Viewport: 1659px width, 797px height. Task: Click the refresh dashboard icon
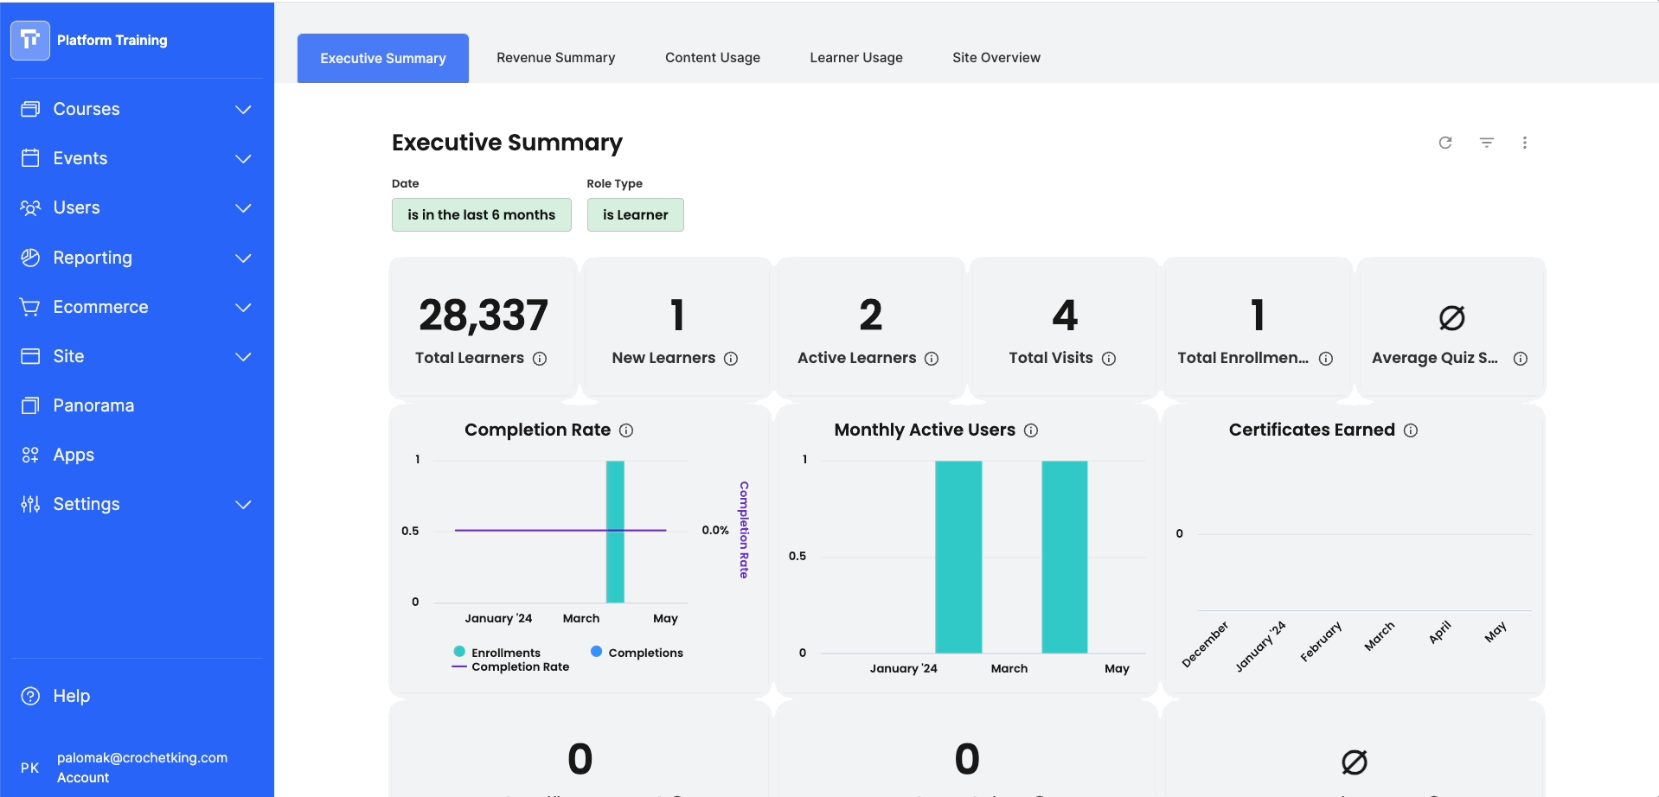click(x=1444, y=143)
